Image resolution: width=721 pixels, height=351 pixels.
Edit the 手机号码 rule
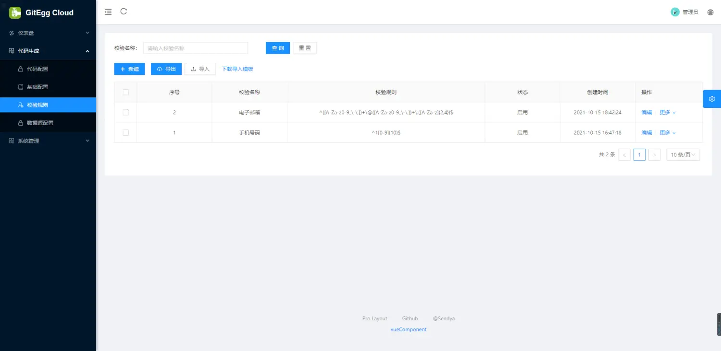(646, 132)
